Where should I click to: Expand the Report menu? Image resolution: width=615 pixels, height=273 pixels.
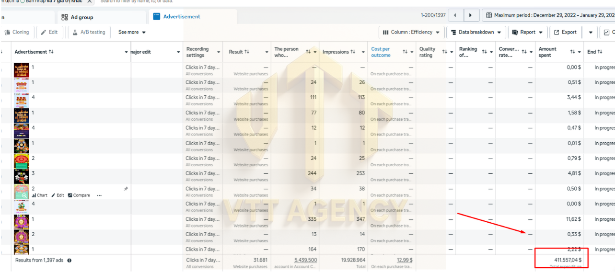click(527, 32)
